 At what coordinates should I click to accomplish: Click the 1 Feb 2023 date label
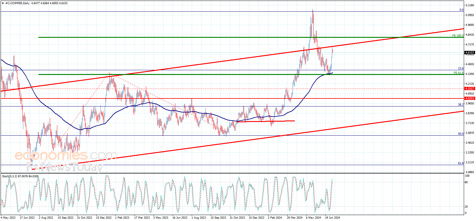pyautogui.click(x=122, y=217)
